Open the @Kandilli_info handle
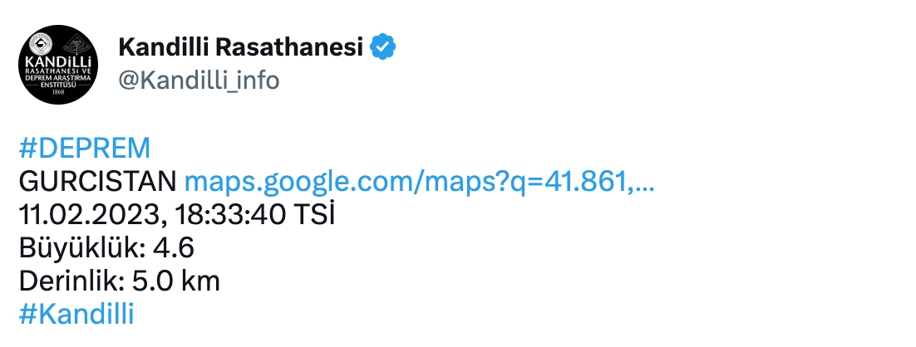Viewport: 916px width, 347px height. (x=199, y=80)
